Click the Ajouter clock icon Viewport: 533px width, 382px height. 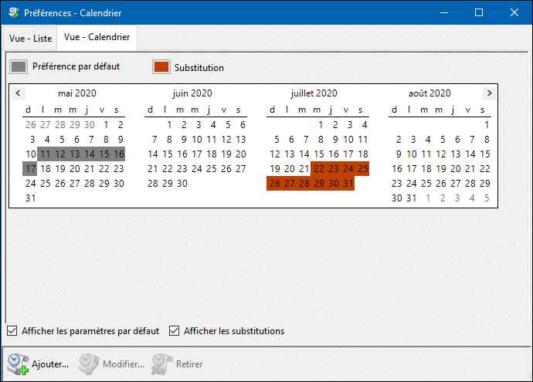click(x=18, y=363)
